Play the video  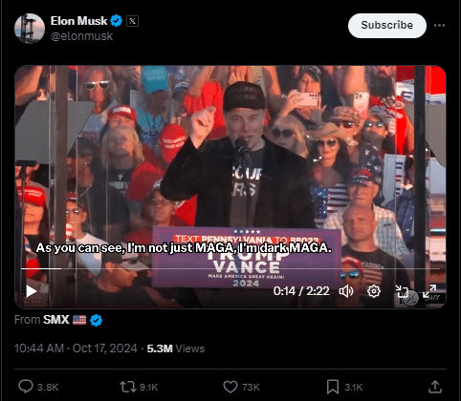click(x=31, y=291)
